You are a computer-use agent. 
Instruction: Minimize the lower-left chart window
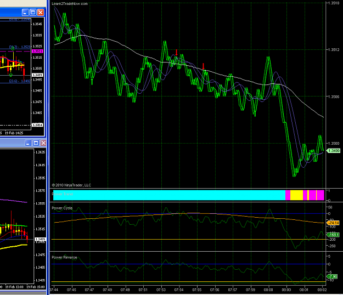point(28,143)
